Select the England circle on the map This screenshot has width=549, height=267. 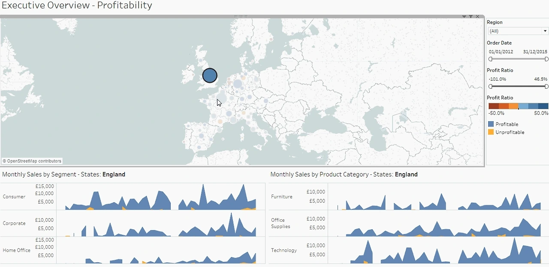(x=210, y=75)
